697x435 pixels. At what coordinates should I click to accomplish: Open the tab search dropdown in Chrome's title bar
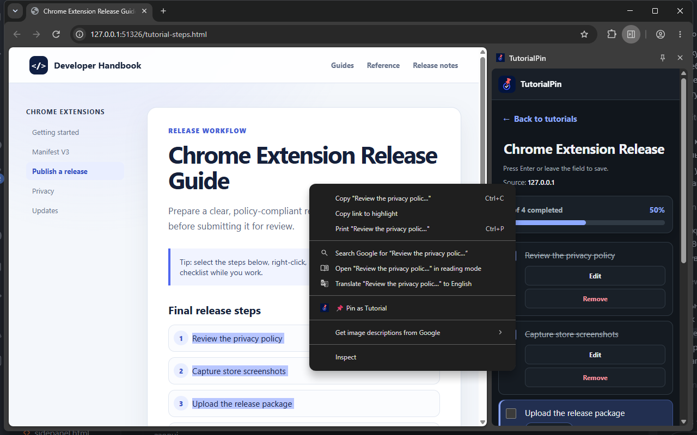point(15,11)
